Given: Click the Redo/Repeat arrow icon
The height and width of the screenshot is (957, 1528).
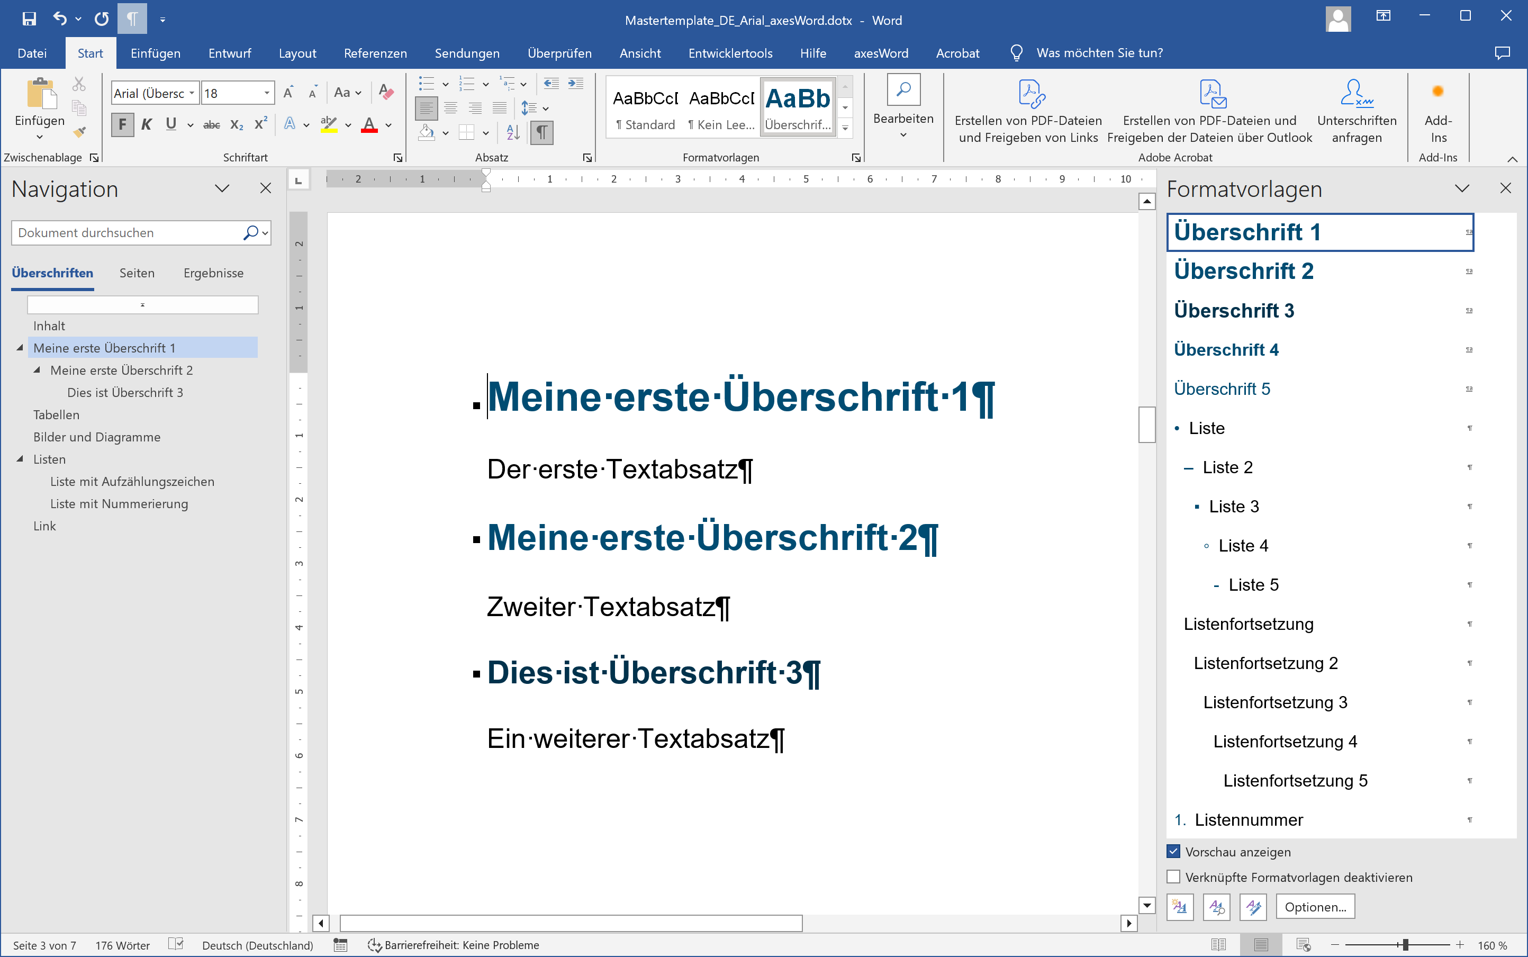Looking at the screenshot, I should tap(101, 19).
